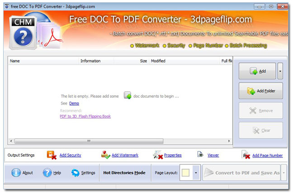This screenshot has width=294, height=196.
Task: Click the Add Security link
Action: coord(70,155)
